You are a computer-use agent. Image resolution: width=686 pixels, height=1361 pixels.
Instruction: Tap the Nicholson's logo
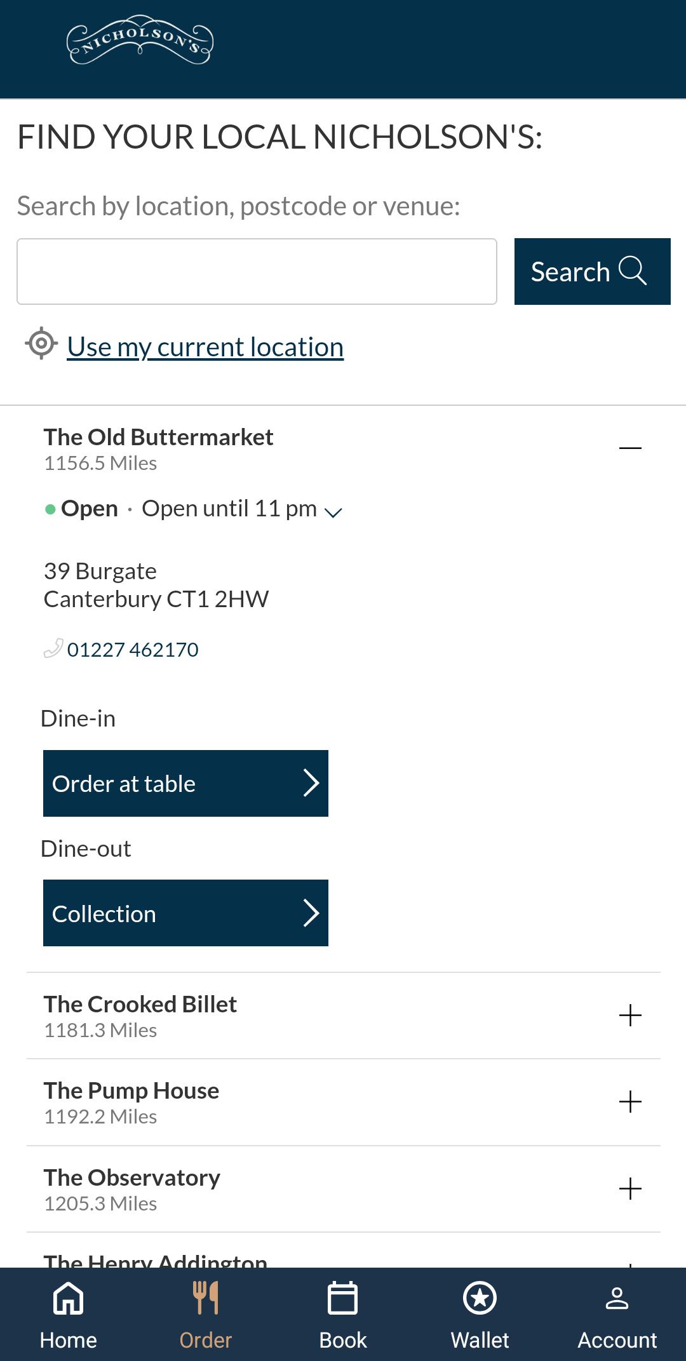[140, 39]
